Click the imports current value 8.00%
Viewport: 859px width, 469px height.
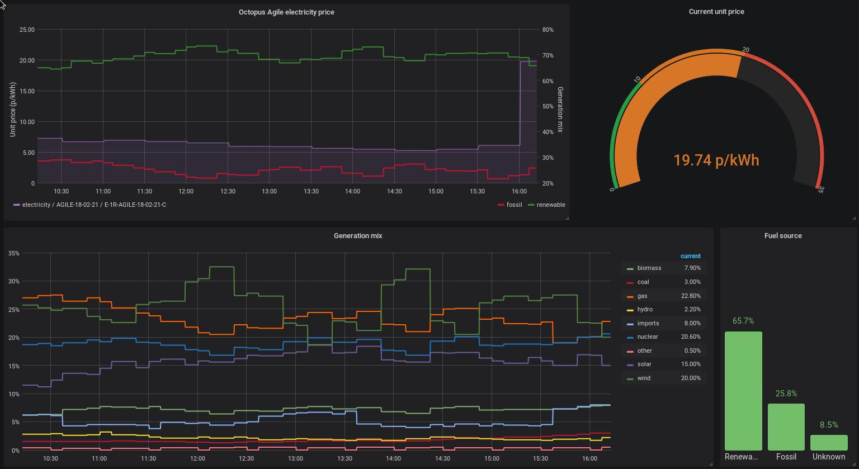click(692, 323)
